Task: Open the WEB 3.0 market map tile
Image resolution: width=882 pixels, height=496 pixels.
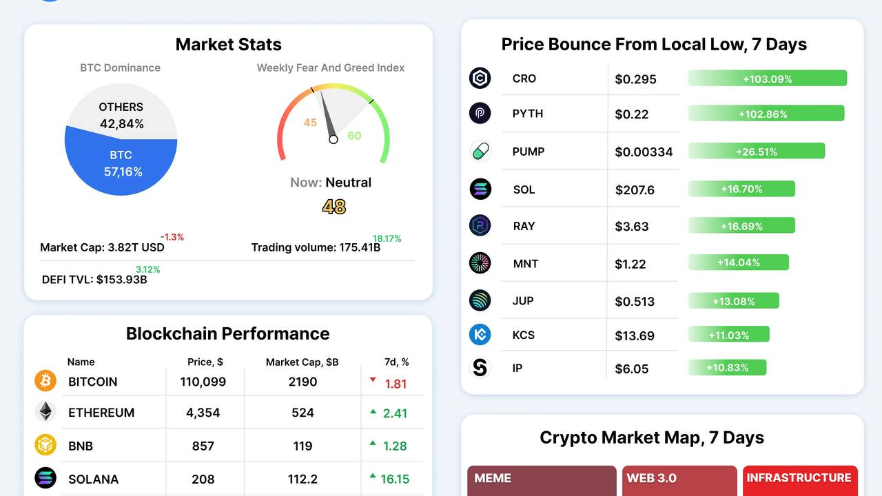Action: pos(680,481)
